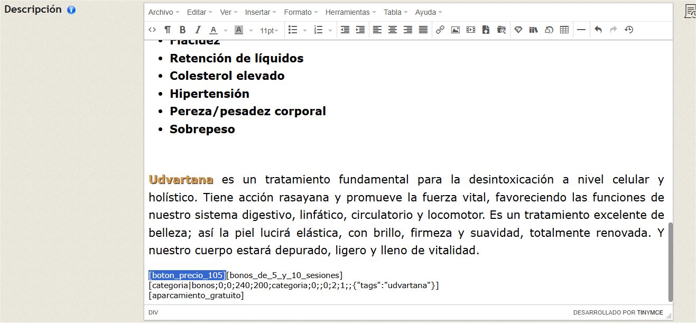Image resolution: width=696 pixels, height=323 pixels.
Task: Insert a table using the grid icon
Action: tap(564, 30)
